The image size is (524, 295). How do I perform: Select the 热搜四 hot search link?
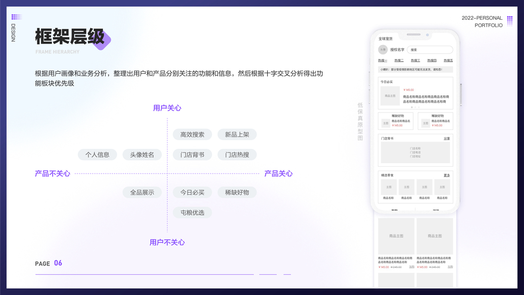[432, 60]
